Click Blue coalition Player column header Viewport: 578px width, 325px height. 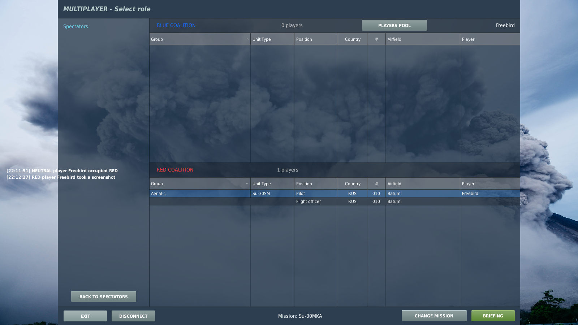[x=490, y=39]
